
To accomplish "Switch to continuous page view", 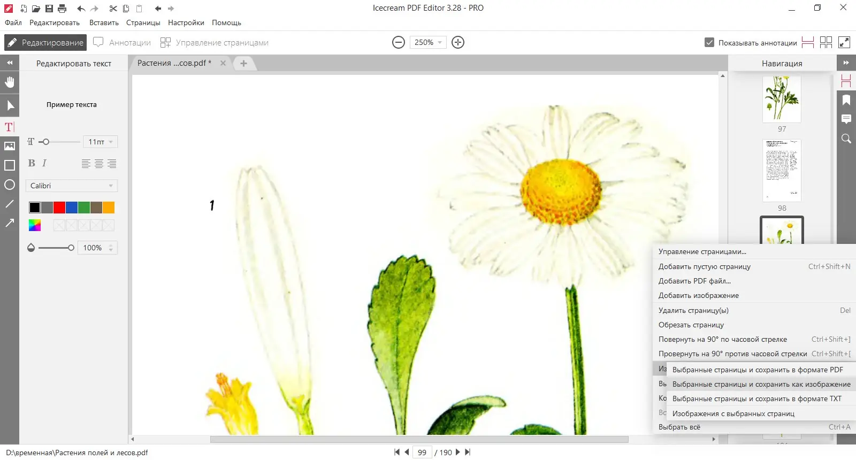I will point(808,42).
